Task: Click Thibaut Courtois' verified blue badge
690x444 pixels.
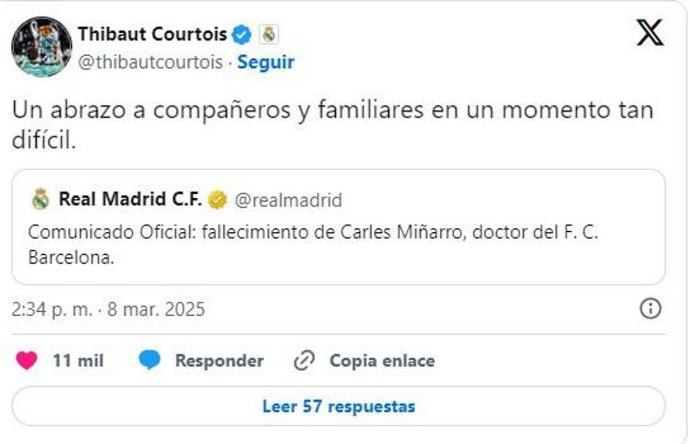Action: click(240, 34)
